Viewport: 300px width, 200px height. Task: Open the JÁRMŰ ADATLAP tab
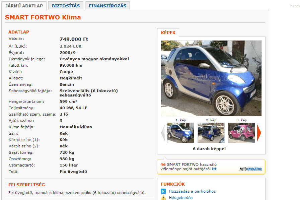tap(24, 6)
